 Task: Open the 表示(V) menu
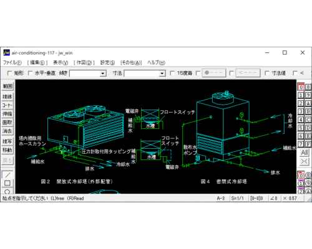[61, 62]
